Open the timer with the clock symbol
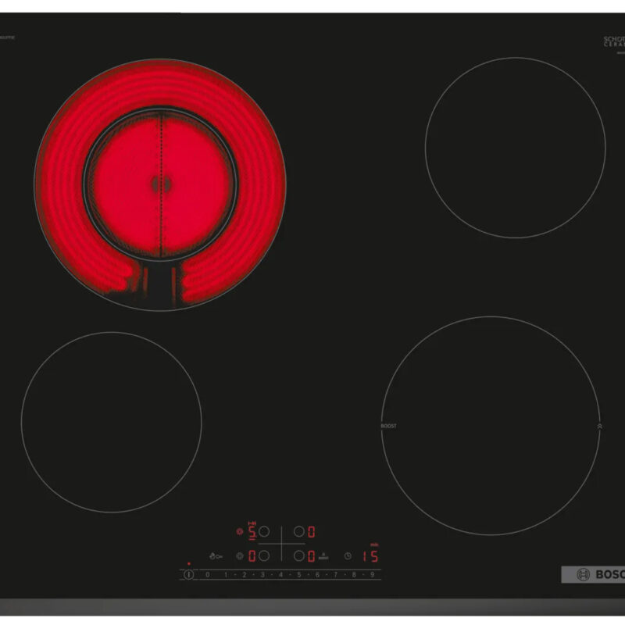Image resolution: width=625 pixels, height=625 pixels. click(348, 555)
